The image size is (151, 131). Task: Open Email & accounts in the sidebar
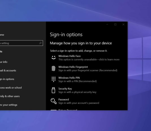coord(8,71)
